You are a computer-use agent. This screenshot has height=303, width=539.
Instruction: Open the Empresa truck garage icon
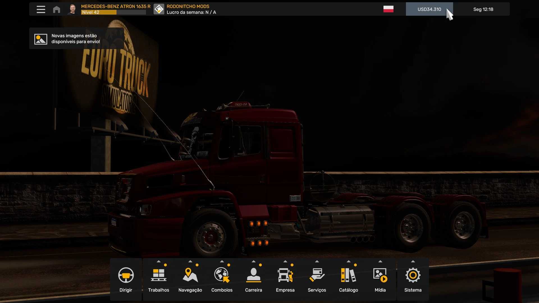pyautogui.click(x=285, y=275)
